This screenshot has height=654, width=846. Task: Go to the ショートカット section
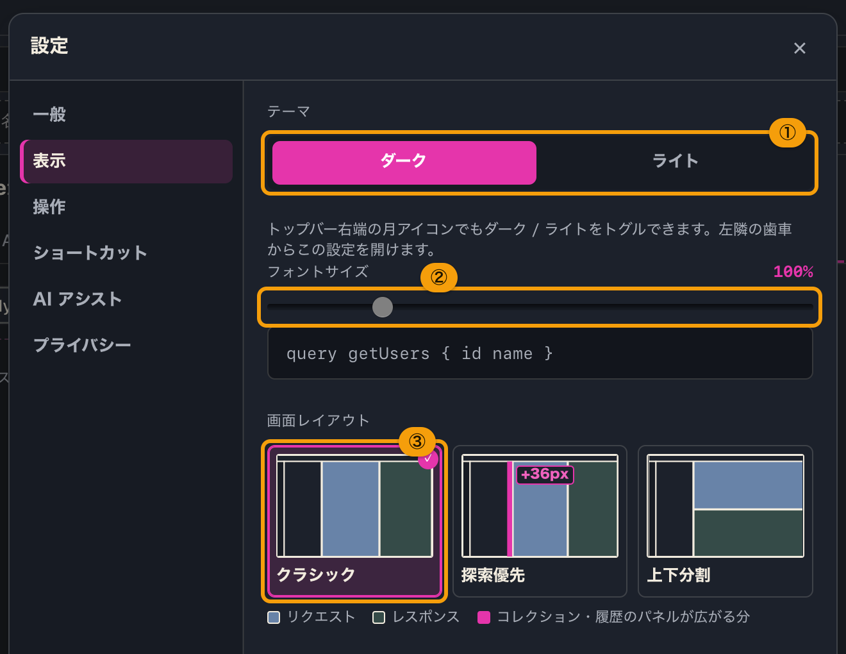tap(126, 253)
